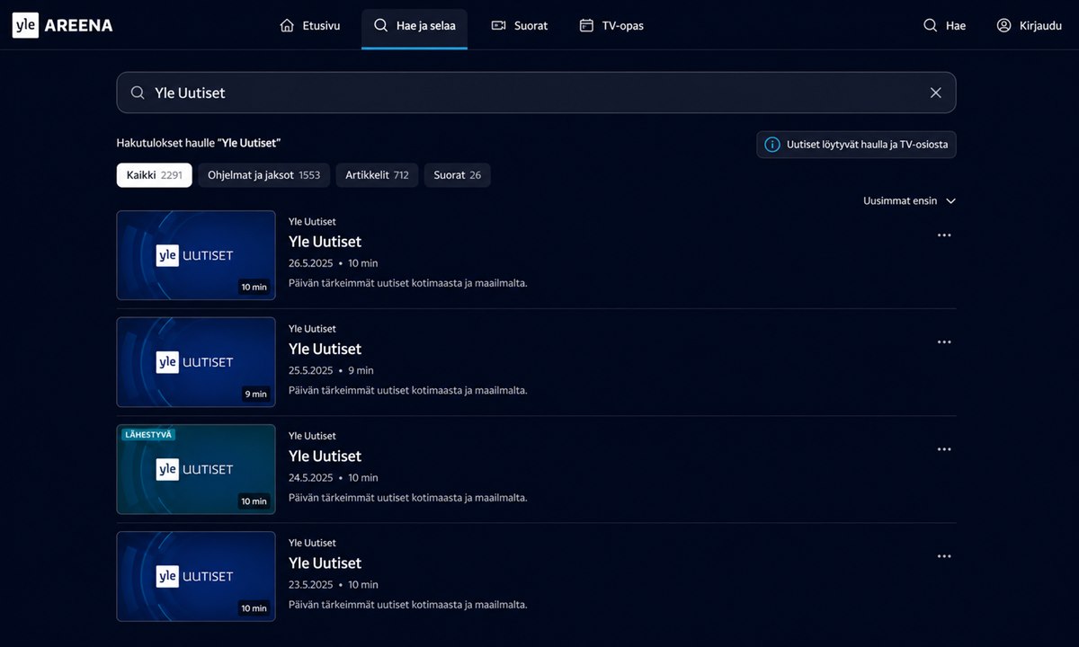Click Kirjaudu to sign in
Viewport: 1079px width, 647px height.
[x=1030, y=25]
